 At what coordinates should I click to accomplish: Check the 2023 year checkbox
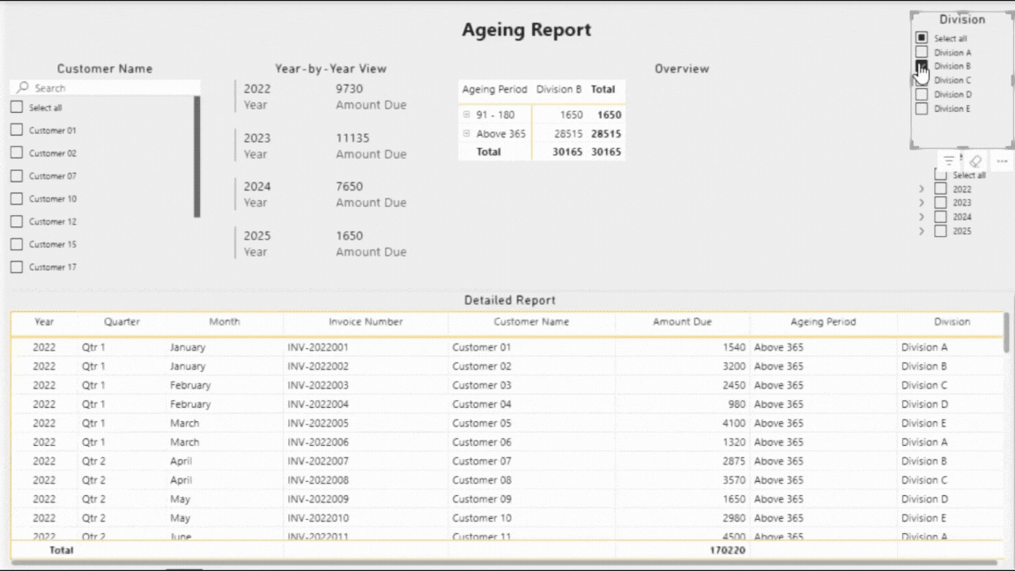(939, 202)
